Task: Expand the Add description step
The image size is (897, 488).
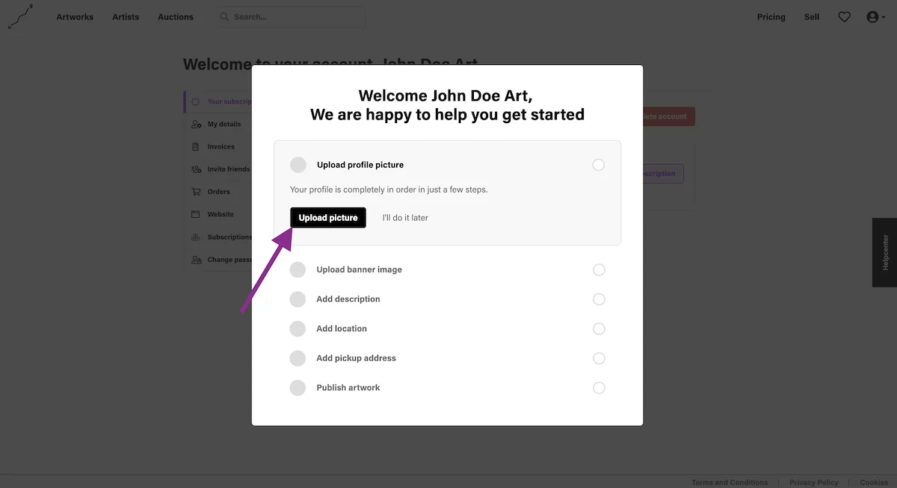Action: click(447, 299)
